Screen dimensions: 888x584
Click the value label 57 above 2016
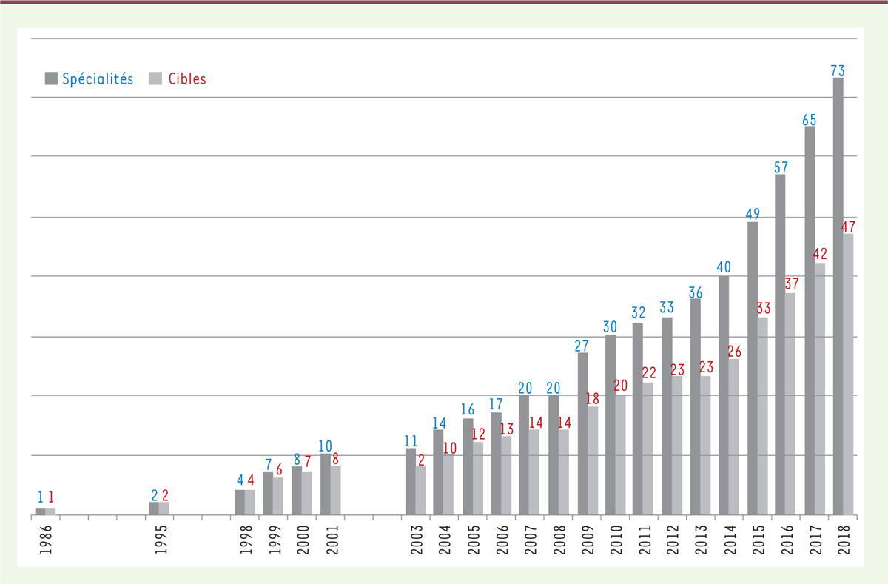click(x=781, y=167)
